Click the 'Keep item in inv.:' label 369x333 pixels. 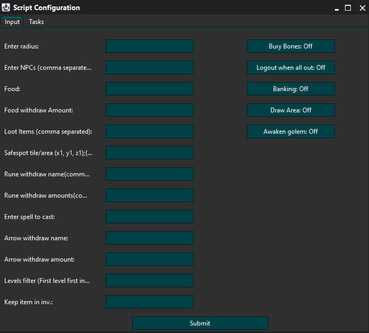pos(28,302)
